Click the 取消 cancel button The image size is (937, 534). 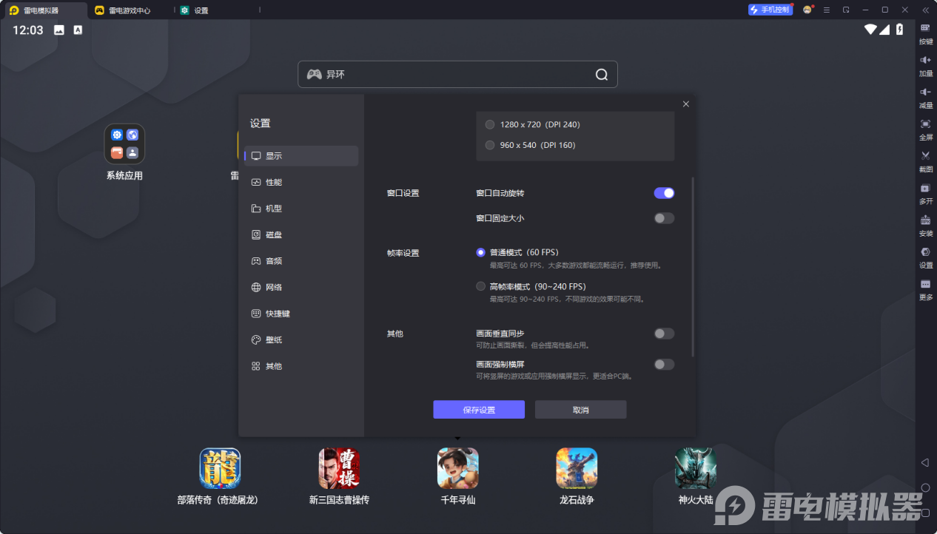581,410
